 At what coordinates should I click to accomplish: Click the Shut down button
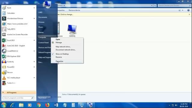click(x=43, y=98)
